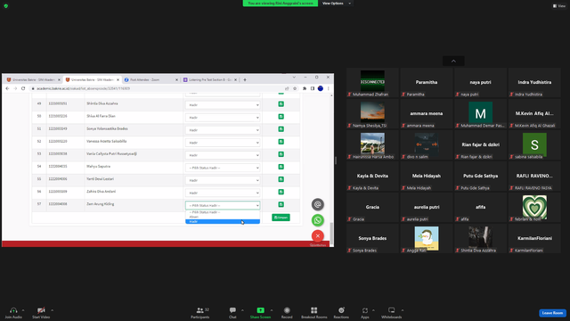Expand the Whiteboards options arrow
Image resolution: width=570 pixels, height=321 pixels.
tap(403, 310)
